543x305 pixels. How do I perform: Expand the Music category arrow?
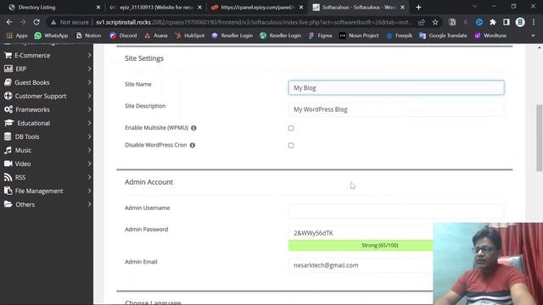(89, 150)
